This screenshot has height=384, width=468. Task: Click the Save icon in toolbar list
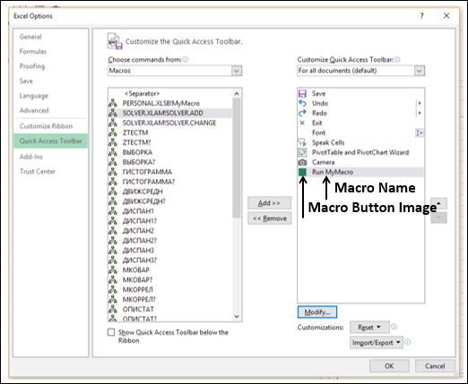click(302, 94)
